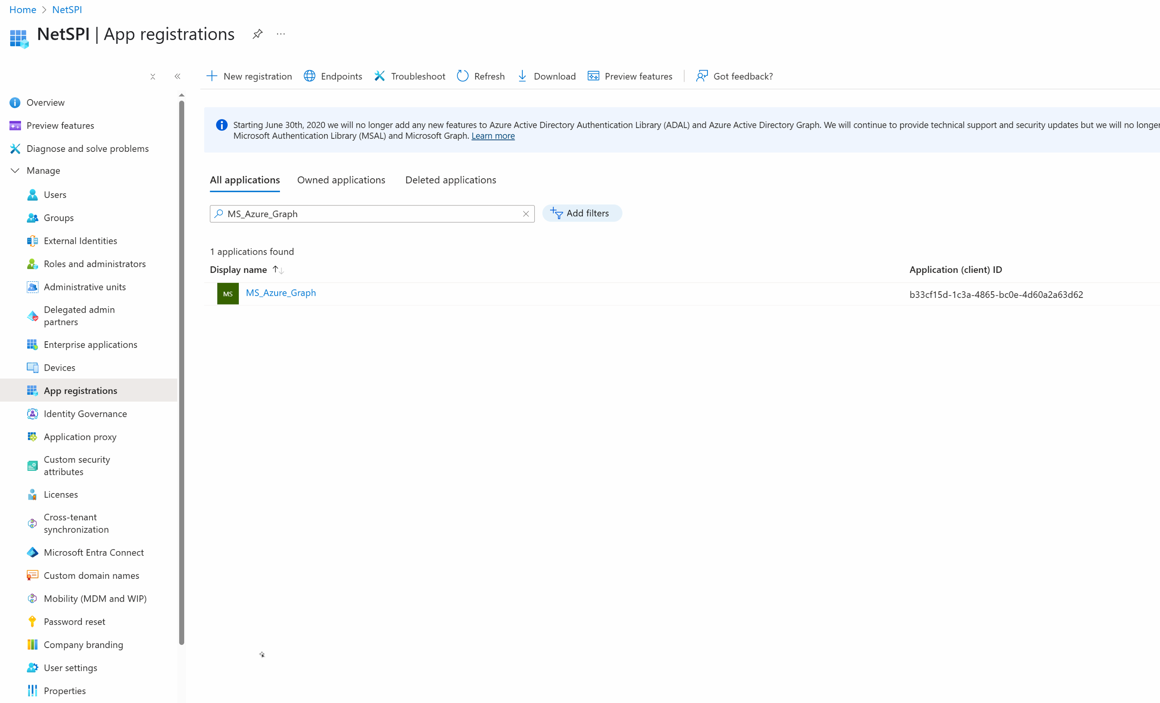Follow the Learn more link in the banner
1160x703 pixels.
(493, 136)
